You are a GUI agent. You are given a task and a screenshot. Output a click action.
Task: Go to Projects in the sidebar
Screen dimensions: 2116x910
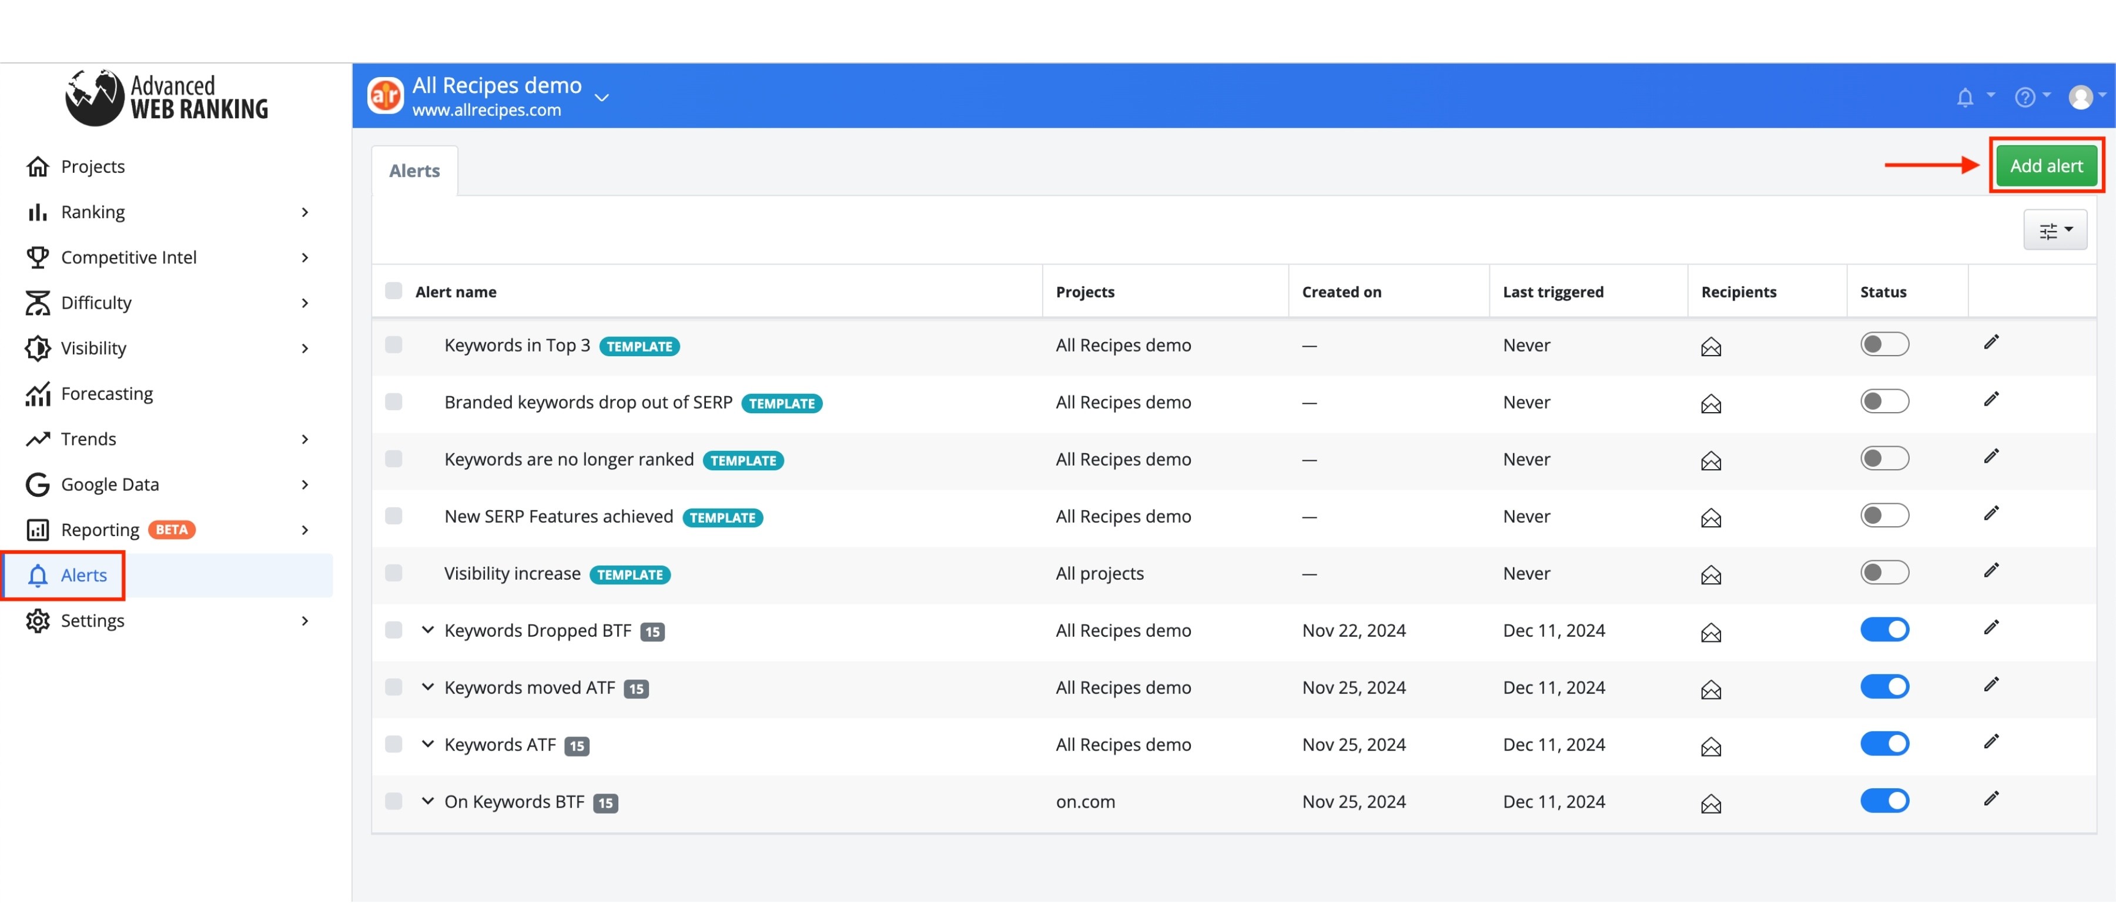[x=93, y=167]
